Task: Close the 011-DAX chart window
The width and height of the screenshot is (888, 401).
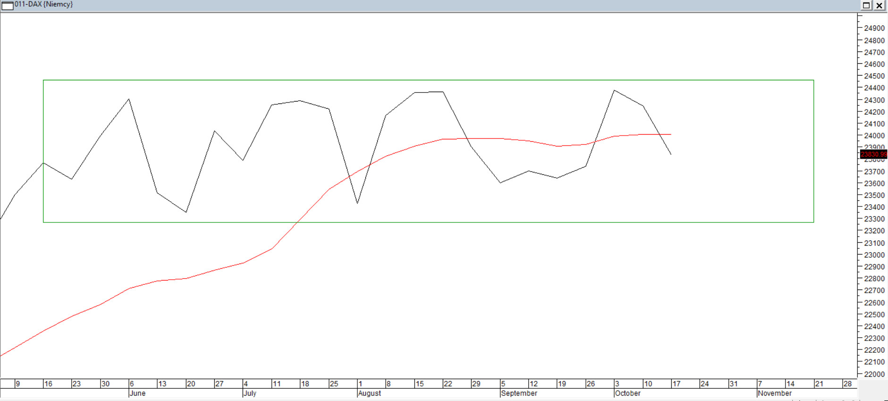Action: point(880,5)
